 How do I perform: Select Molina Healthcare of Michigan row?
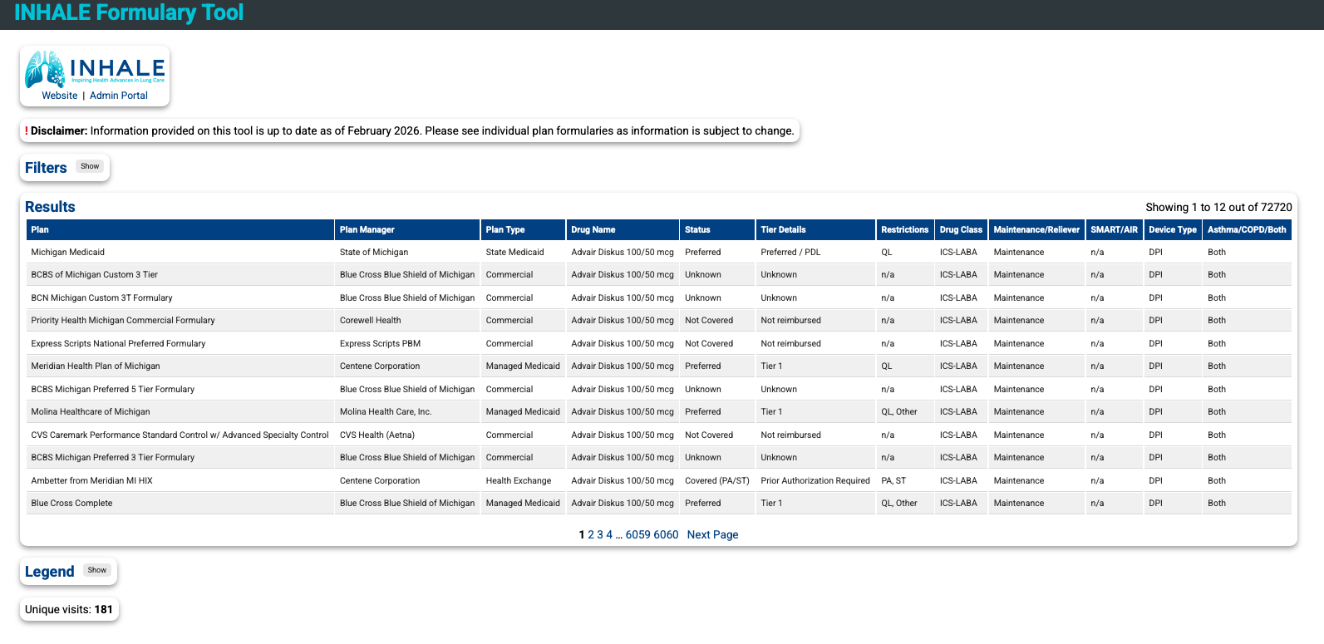point(659,411)
